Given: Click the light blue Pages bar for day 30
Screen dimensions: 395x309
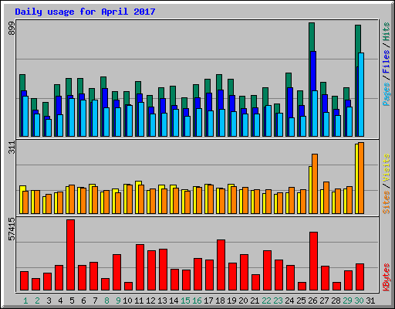Looking at the screenshot, I should tap(361, 94).
